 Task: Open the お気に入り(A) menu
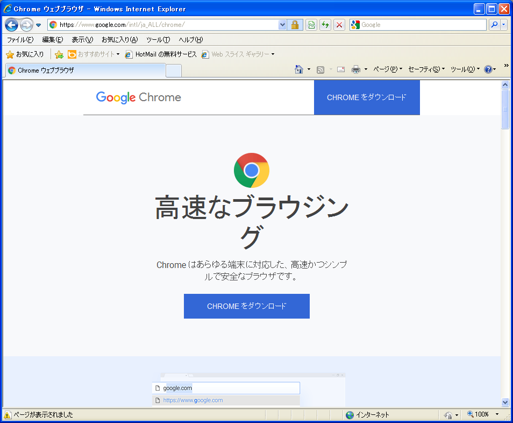pyautogui.click(x=119, y=40)
